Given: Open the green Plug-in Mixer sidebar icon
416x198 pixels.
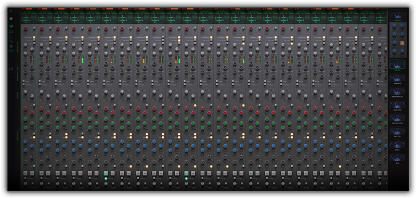Looking at the screenshot, I should pos(11,26).
